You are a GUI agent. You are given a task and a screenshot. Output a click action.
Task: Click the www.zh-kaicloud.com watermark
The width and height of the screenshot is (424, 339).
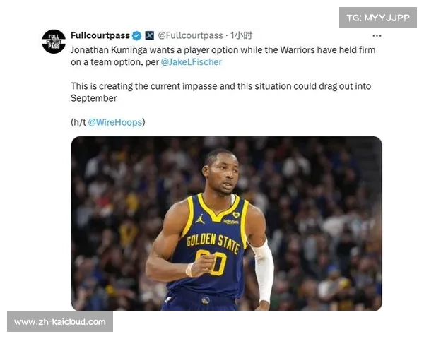60,322
